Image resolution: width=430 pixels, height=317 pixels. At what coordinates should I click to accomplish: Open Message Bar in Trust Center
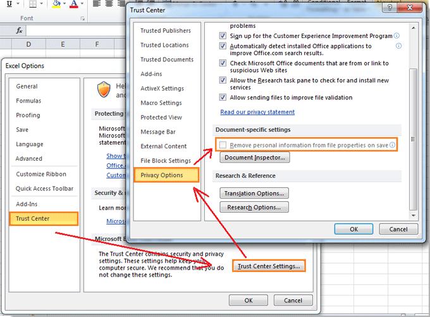[x=158, y=132]
